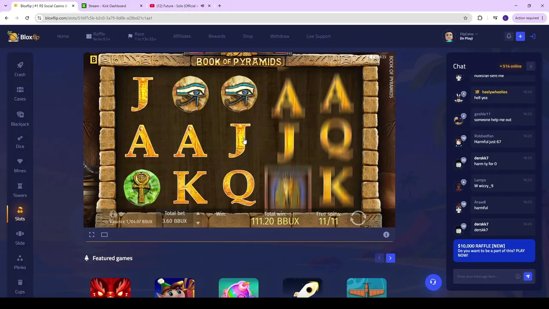Open the pink candy featured game thumbnail

(238, 288)
